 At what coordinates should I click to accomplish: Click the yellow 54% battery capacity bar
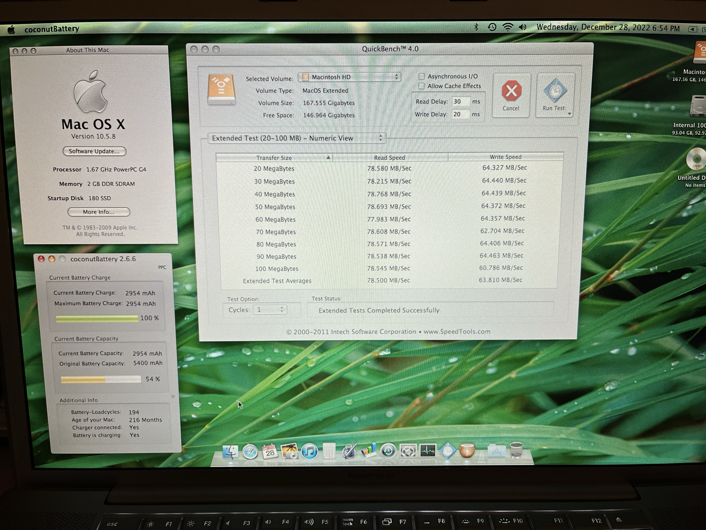(101, 379)
